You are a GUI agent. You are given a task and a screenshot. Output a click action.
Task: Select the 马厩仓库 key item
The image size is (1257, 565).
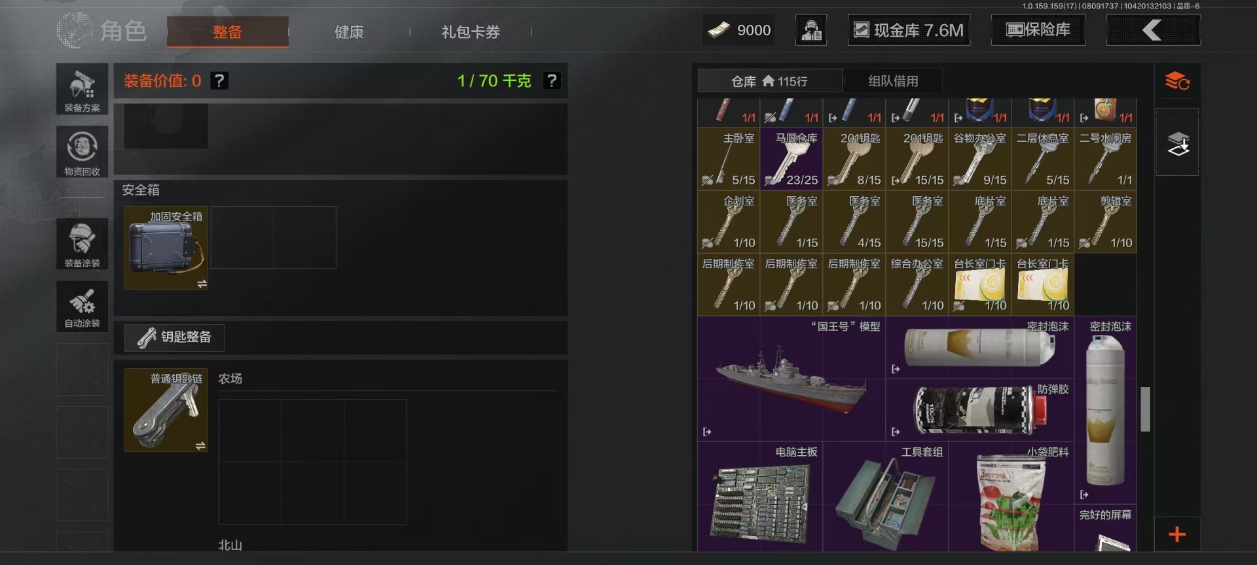pos(791,159)
